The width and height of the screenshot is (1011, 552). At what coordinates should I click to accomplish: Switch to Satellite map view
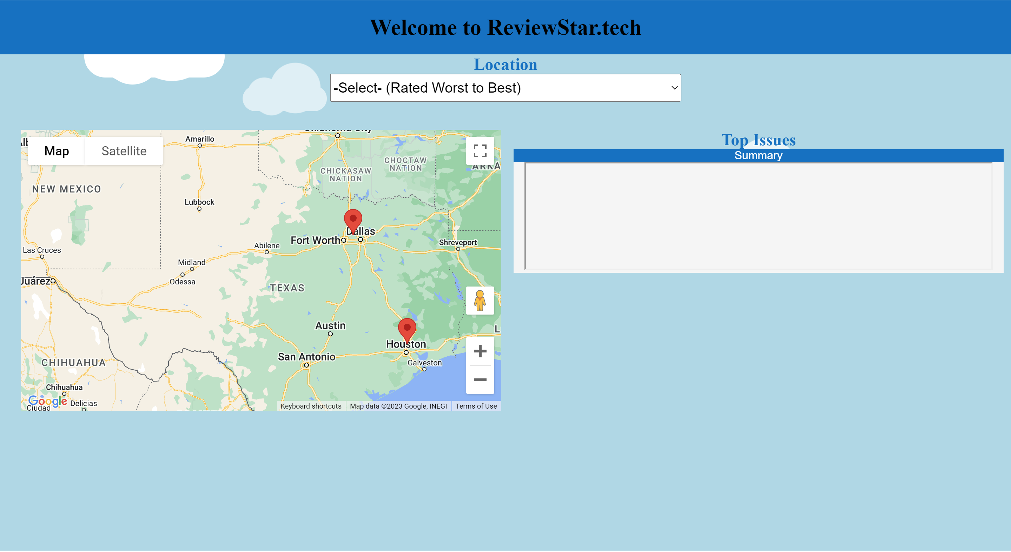(124, 151)
